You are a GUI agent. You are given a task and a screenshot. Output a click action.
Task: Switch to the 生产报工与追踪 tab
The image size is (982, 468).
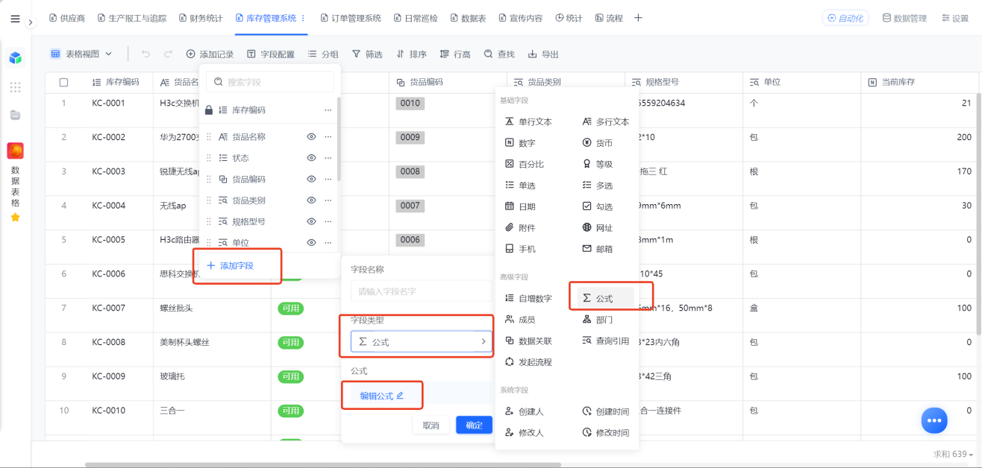(131, 18)
